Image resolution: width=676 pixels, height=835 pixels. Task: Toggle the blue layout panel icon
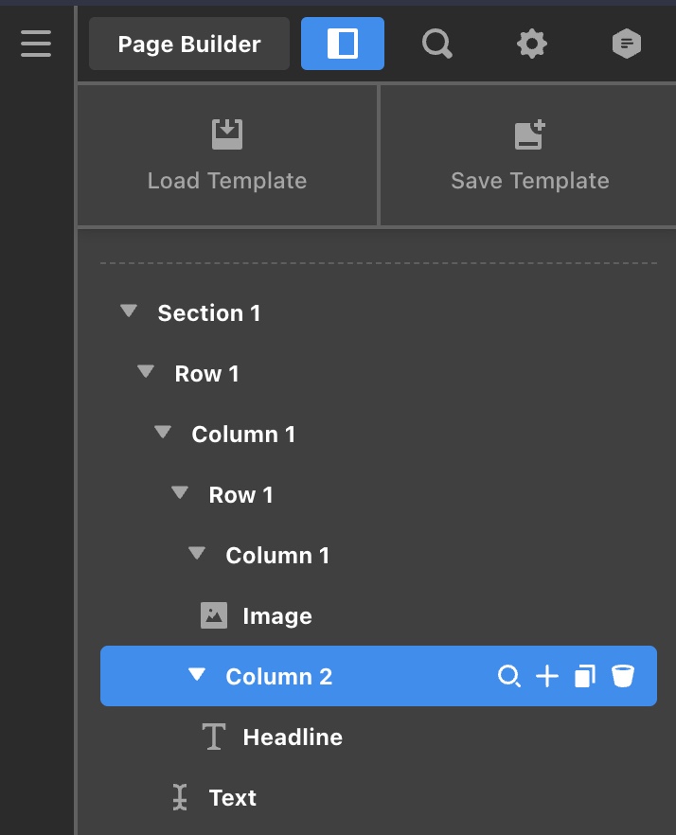[342, 44]
